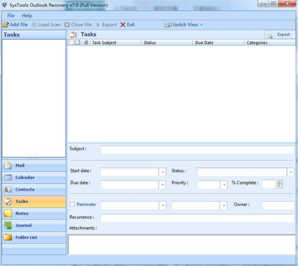Increase the % Complete stepper value

pyautogui.click(x=279, y=182)
